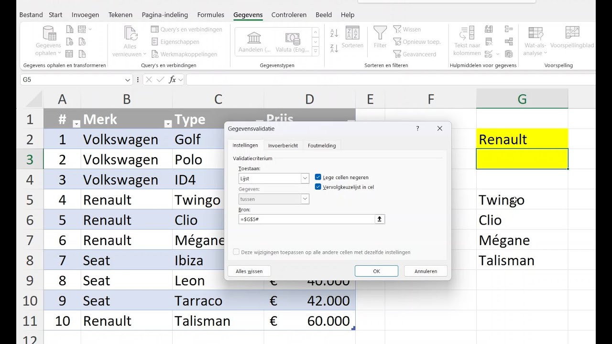
Task: Click the Annuleren button
Action: click(426, 271)
